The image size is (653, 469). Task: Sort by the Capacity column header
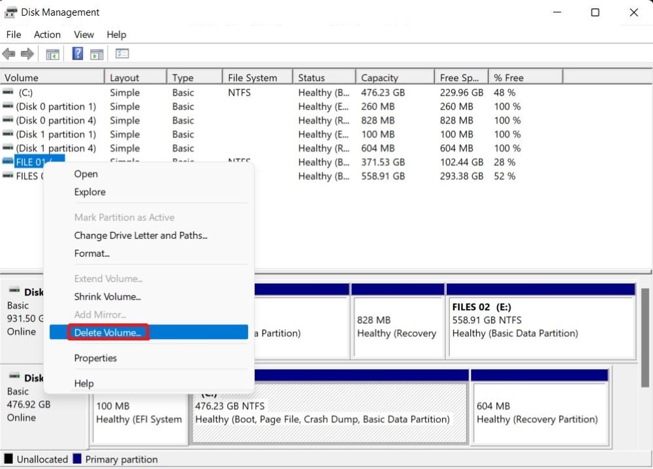[x=379, y=78]
